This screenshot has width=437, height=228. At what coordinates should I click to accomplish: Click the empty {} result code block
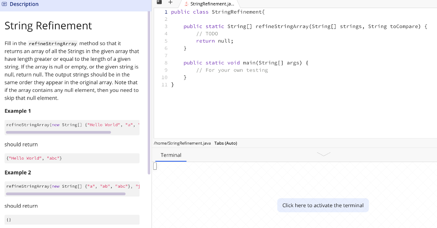tap(72, 219)
